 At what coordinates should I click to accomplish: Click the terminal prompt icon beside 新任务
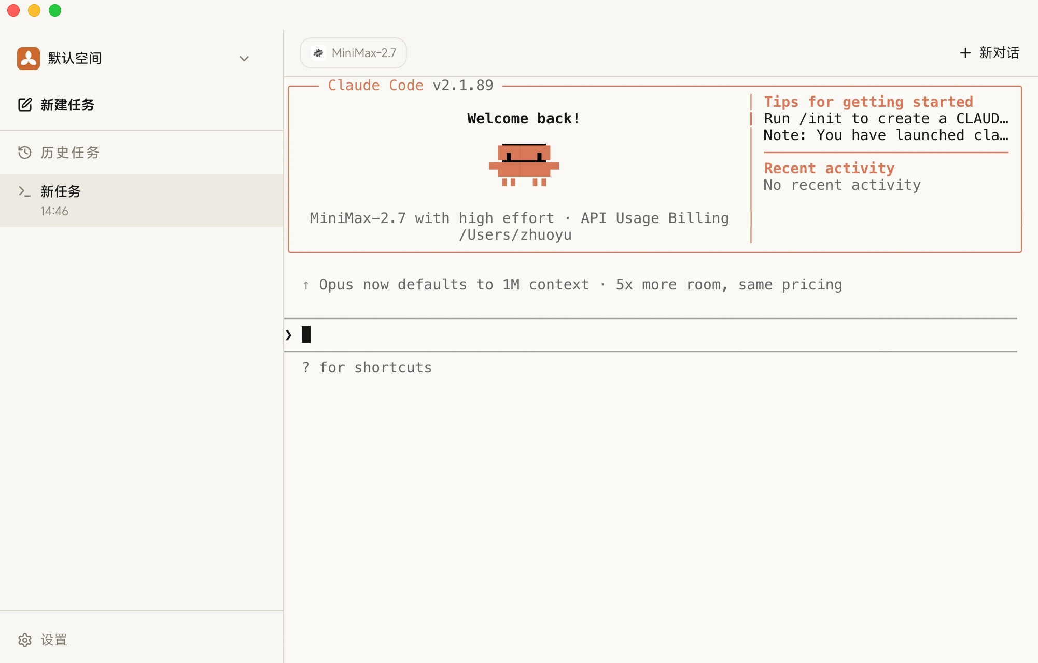pyautogui.click(x=24, y=191)
